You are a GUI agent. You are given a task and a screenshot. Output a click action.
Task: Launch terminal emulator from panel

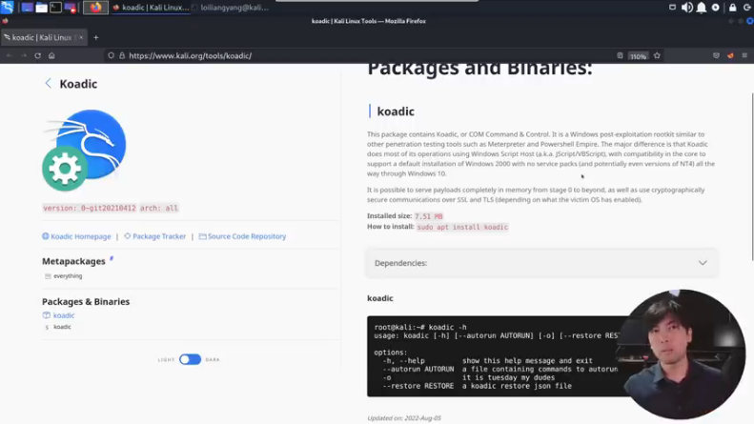click(56, 8)
